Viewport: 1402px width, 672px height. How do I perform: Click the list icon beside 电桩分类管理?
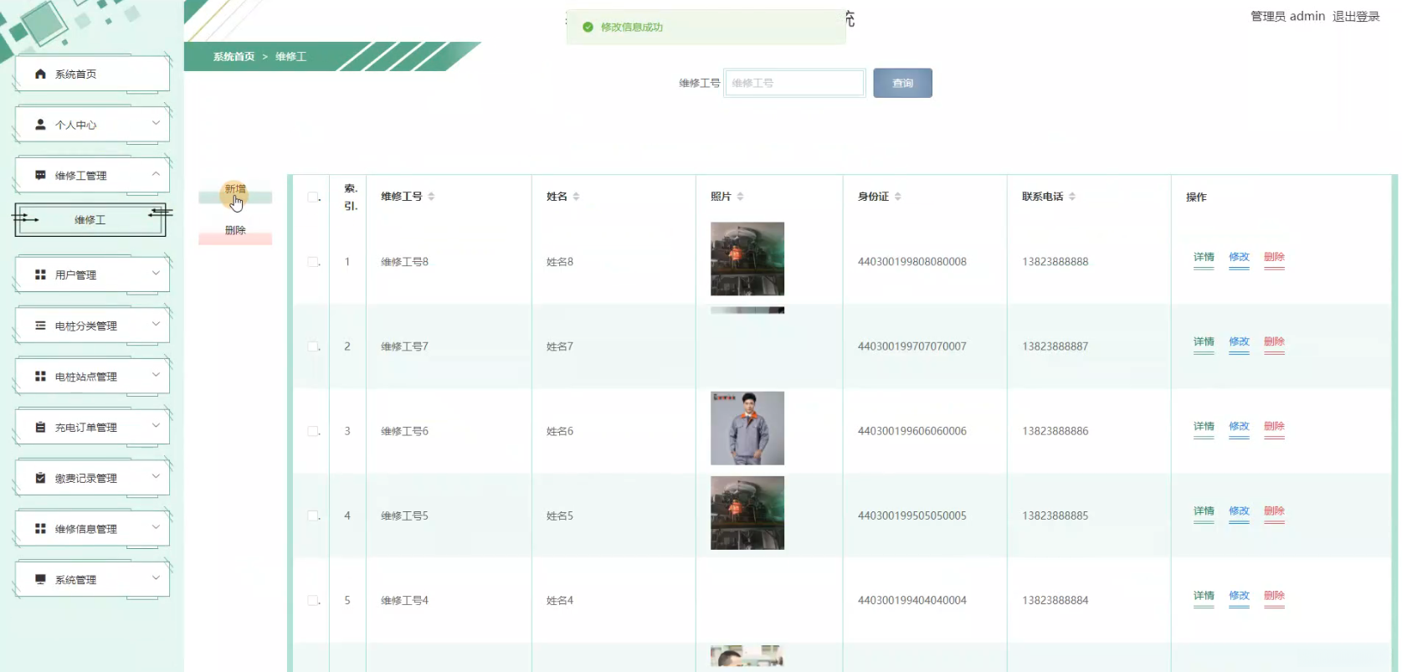40,326
